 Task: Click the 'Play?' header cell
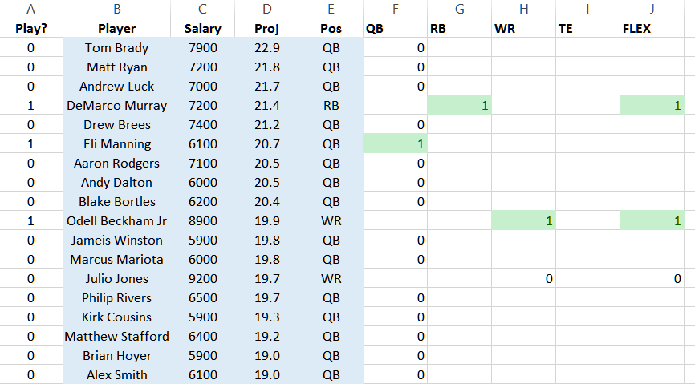[31, 28]
